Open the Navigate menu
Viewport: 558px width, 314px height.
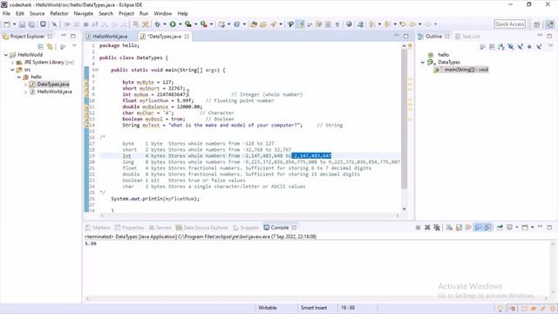click(x=84, y=14)
